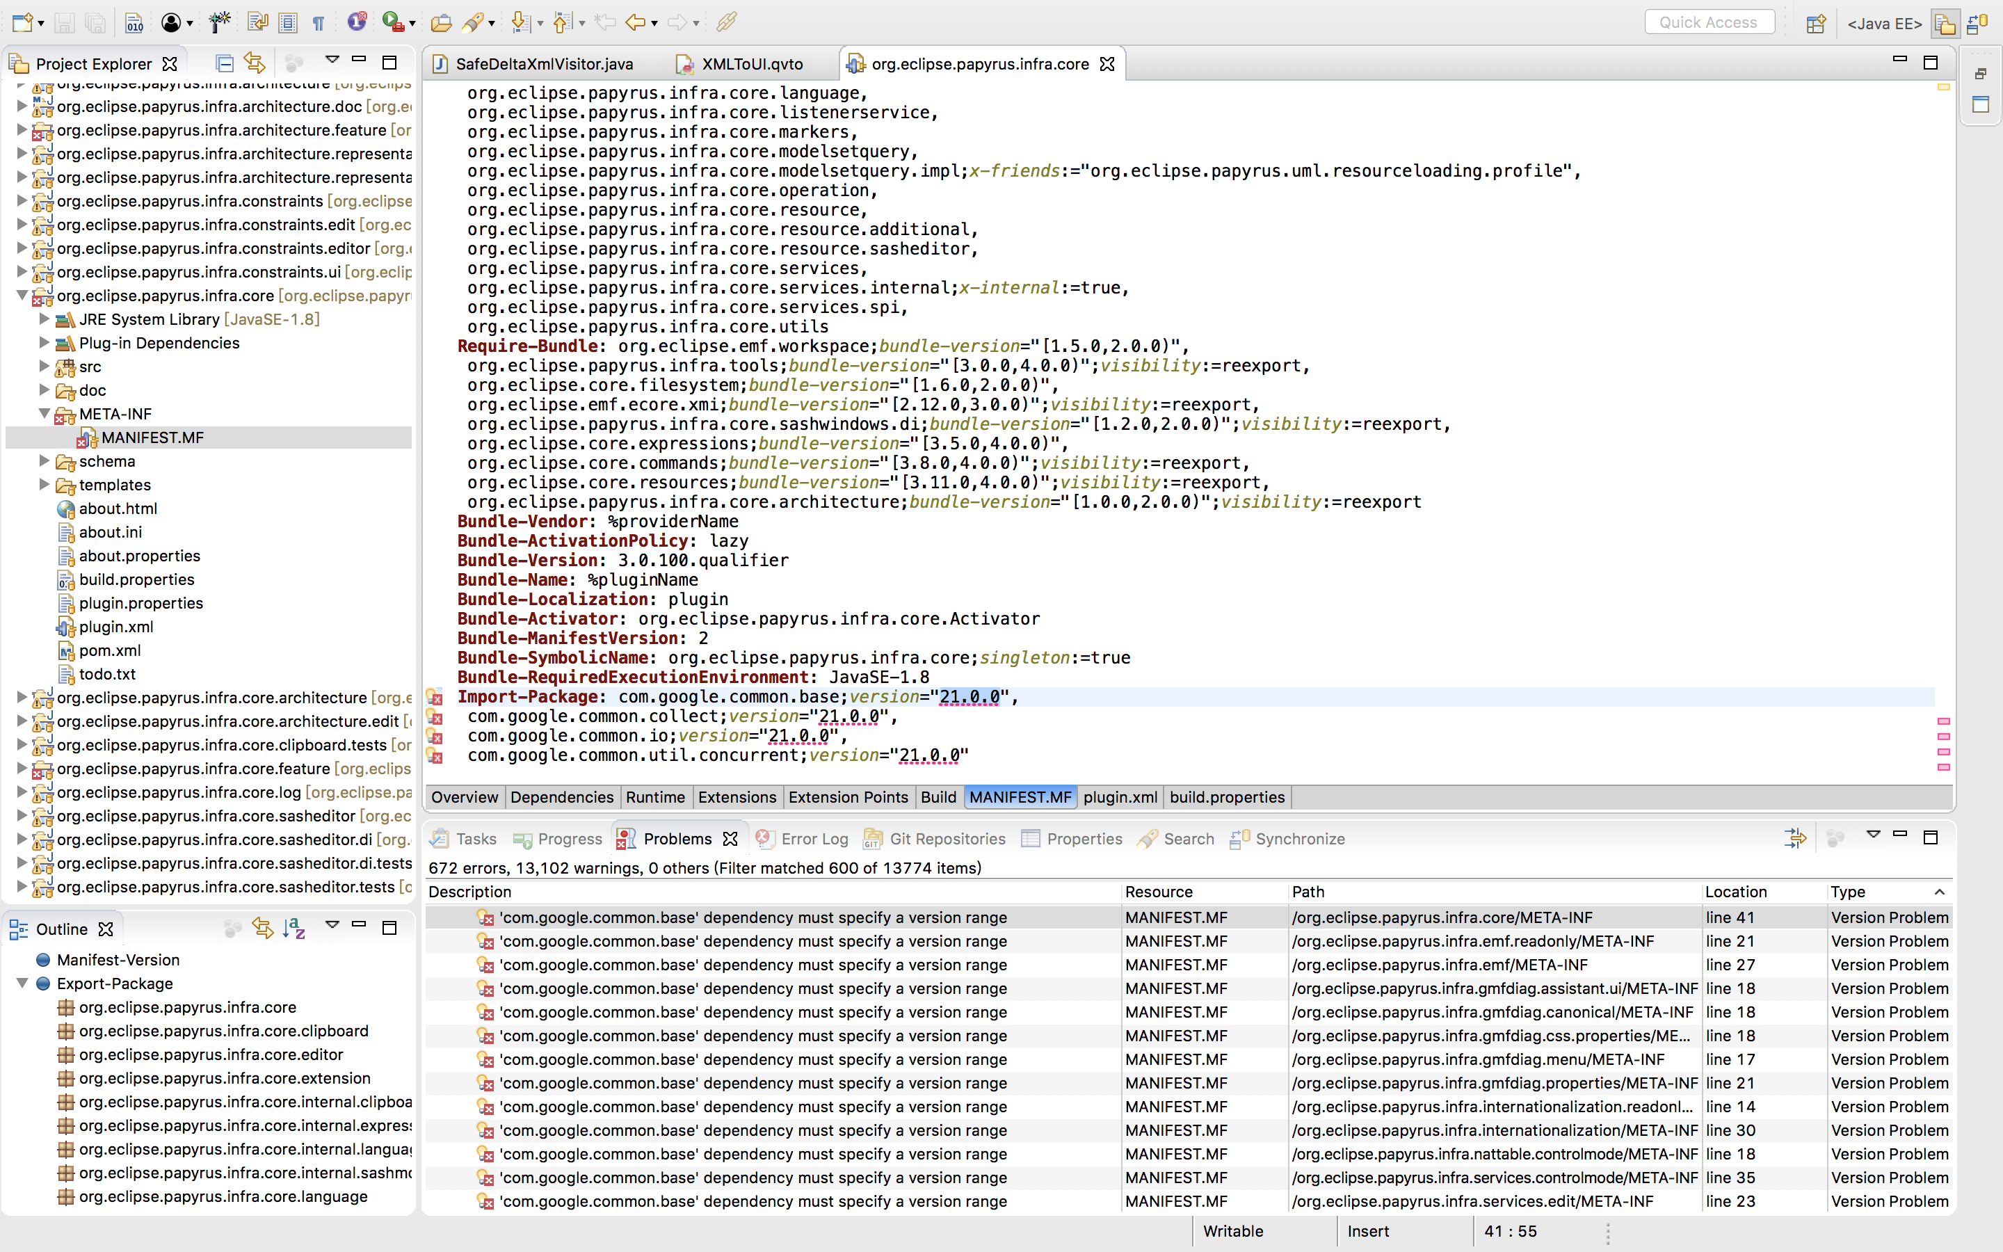Go to previous annotation icon
Image resolution: width=2003 pixels, height=1252 pixels.
click(x=562, y=22)
